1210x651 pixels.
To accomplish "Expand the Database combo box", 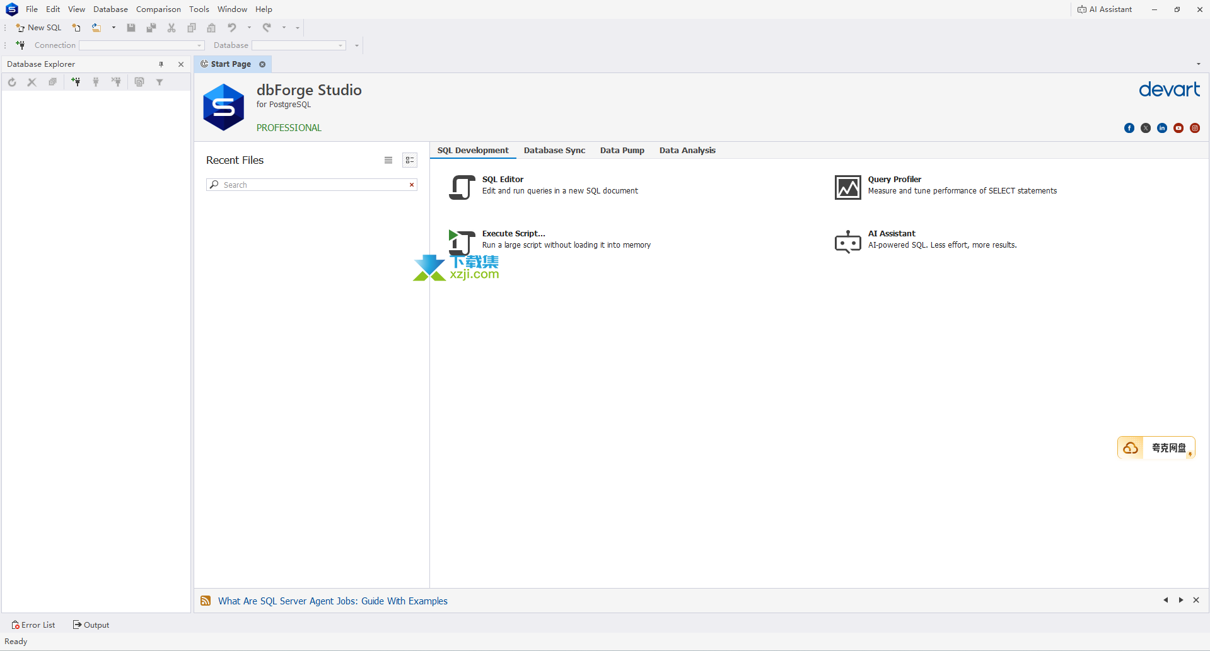I will tap(340, 45).
